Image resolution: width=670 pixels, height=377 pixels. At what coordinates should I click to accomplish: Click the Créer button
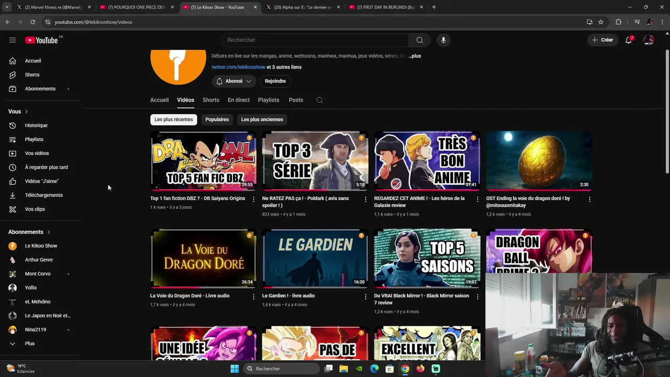pos(602,40)
